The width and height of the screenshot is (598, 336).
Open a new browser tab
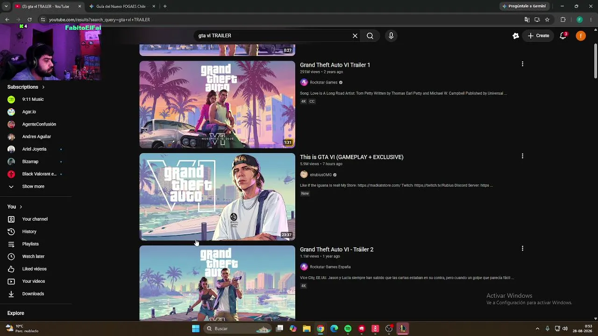[x=165, y=7]
